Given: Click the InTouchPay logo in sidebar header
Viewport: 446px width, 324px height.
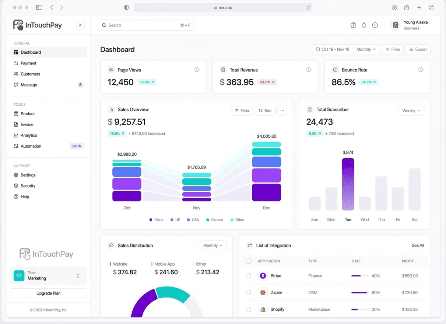Looking at the screenshot, I should 38,25.
